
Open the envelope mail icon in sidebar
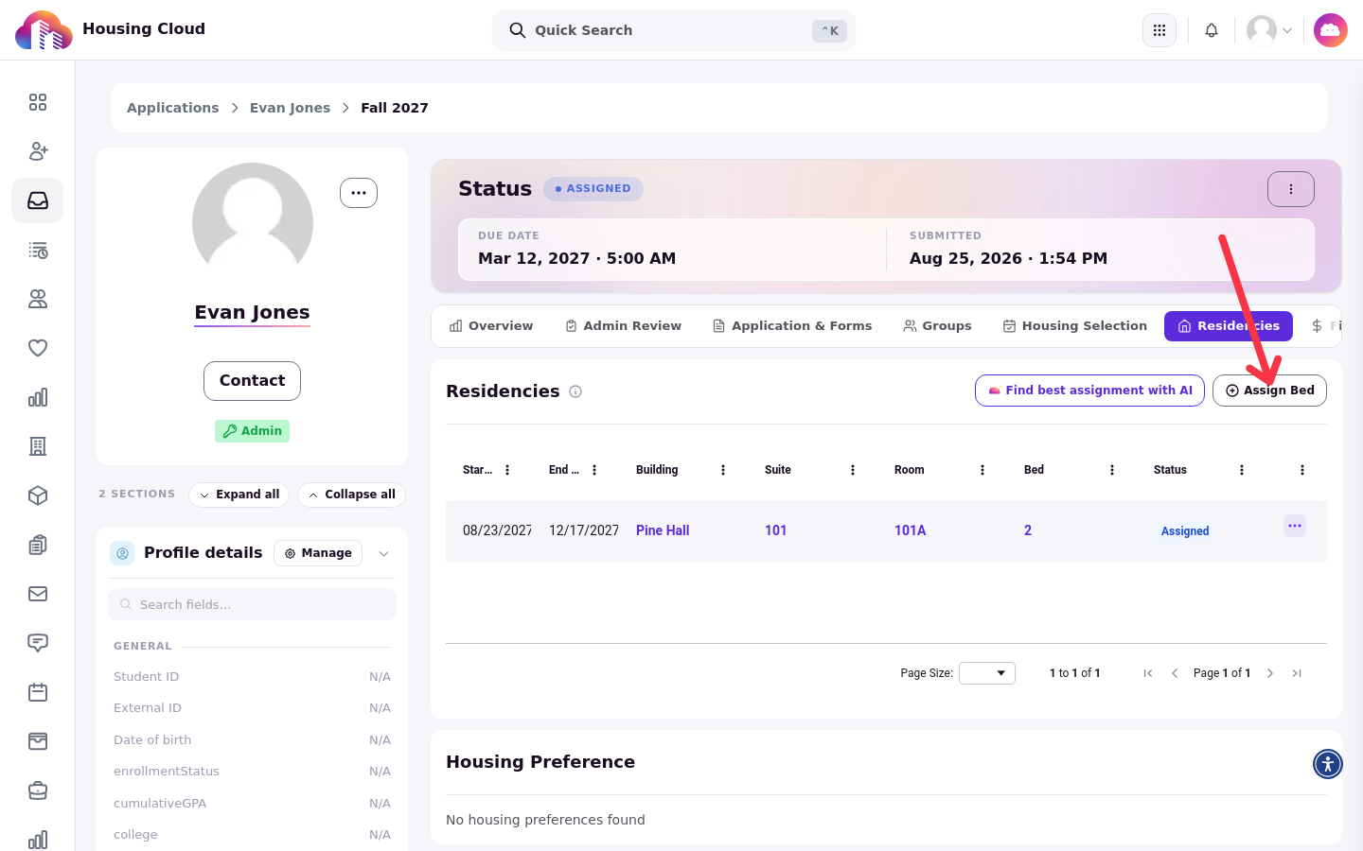(38, 594)
